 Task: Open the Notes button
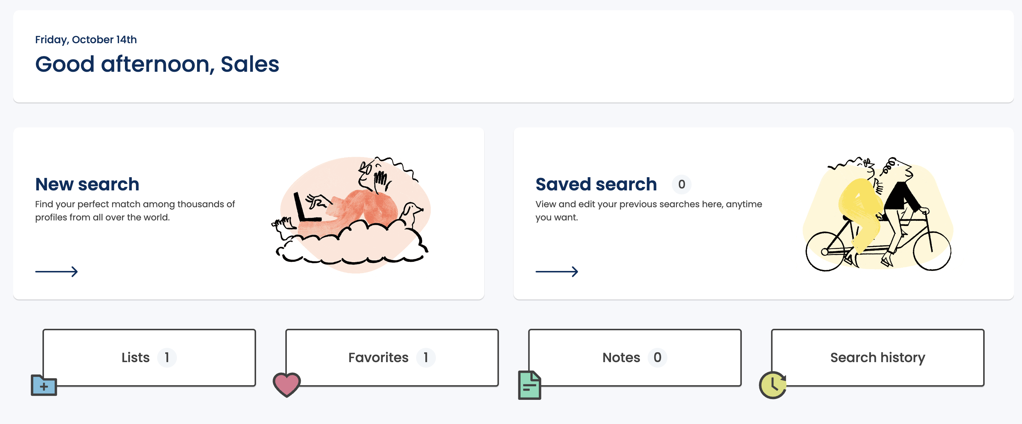tap(635, 357)
